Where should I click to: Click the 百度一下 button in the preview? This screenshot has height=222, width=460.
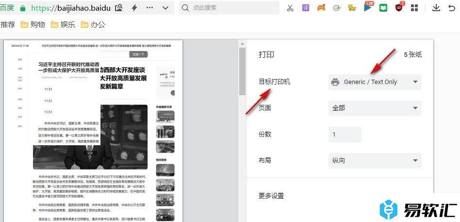[x=138, y=54]
